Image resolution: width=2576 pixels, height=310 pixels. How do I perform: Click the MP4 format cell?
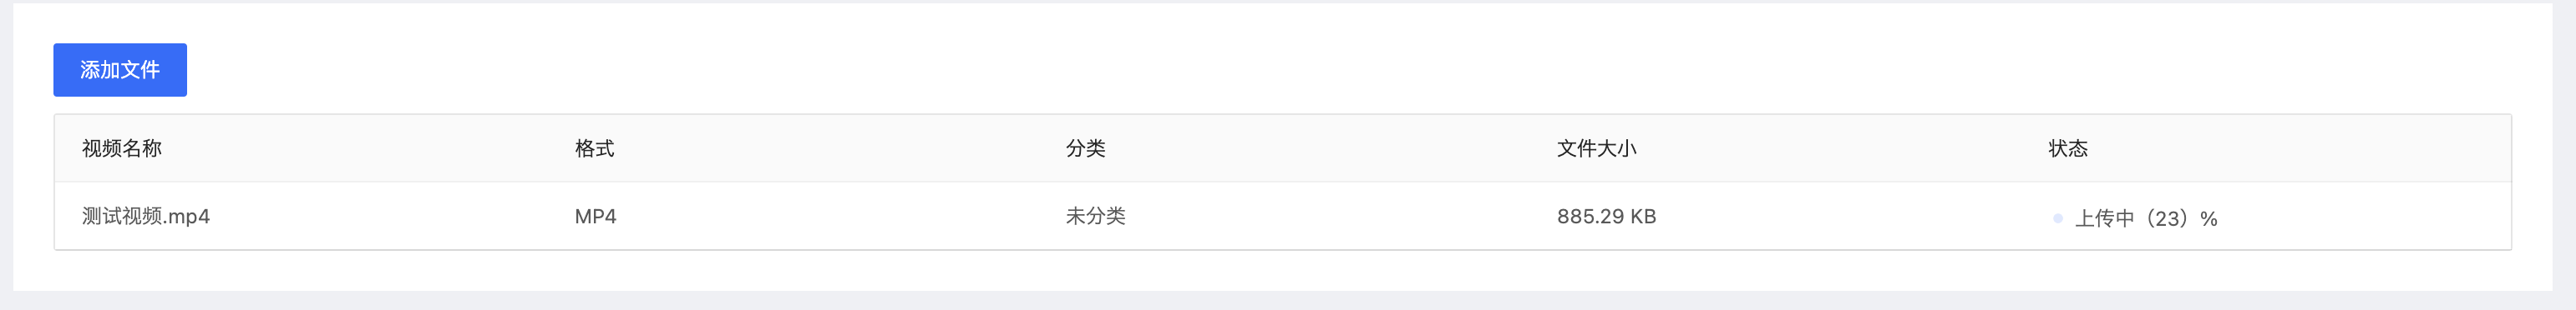pyautogui.click(x=595, y=217)
